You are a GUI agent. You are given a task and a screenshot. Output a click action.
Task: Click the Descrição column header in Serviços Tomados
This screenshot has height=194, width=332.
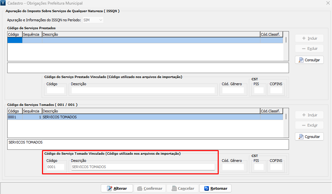coord(151,111)
